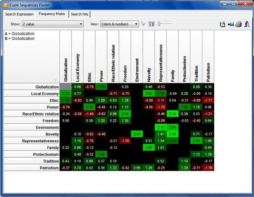Click the Representativeness column header
Screen dimensions: 254x197
[160, 57]
